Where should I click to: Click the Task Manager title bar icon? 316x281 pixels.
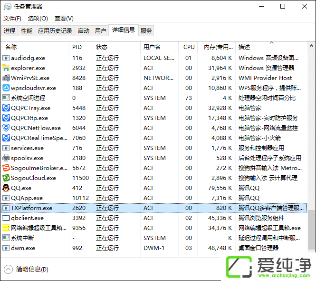click(x=7, y=6)
